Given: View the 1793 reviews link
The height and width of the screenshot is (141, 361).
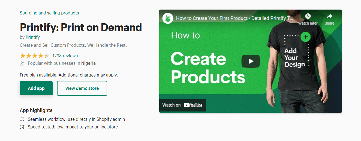Looking at the screenshot, I should (65, 56).
